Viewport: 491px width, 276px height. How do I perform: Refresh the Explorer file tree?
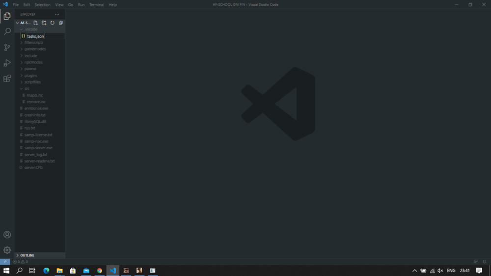[53, 23]
